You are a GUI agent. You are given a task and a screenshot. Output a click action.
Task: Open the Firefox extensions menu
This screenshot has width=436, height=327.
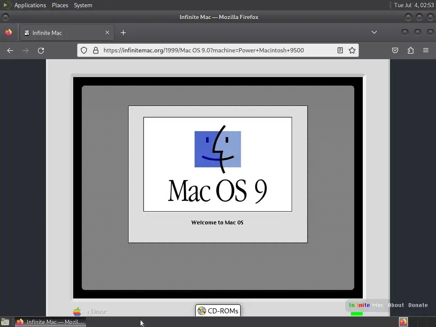click(x=410, y=50)
